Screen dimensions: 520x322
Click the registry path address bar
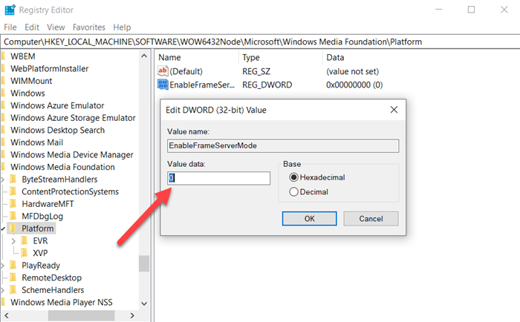[260, 42]
